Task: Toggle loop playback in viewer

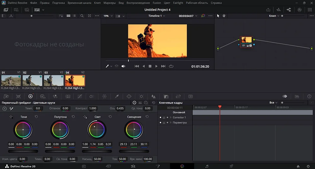Action: coord(171,66)
